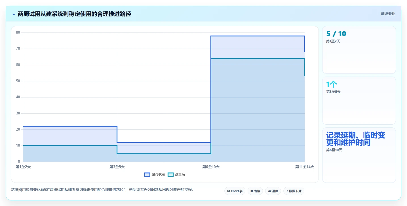The image size is (407, 206).
Task: Click the chart title heading 两周试用…合理推进路径
Action: pyautogui.click(x=74, y=14)
